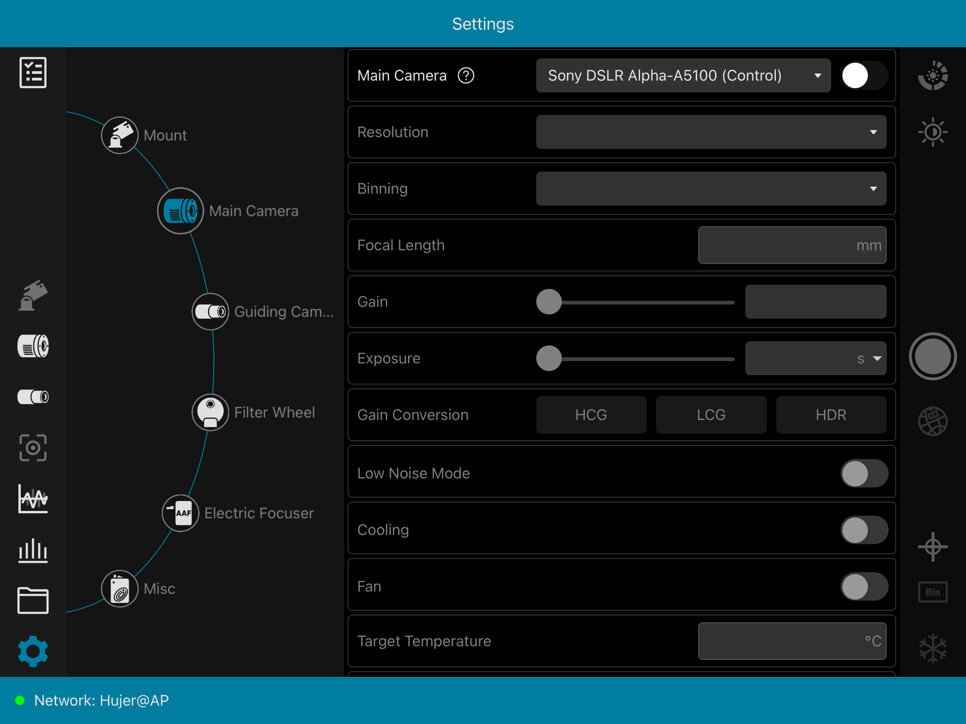
Task: Click the Settings title text
Action: coord(483,24)
